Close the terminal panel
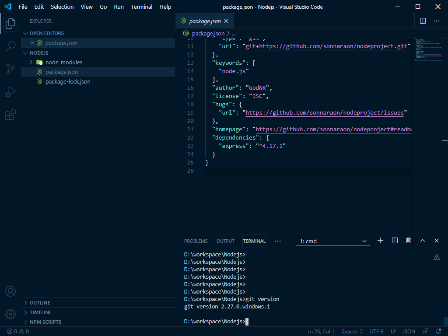The height and width of the screenshot is (336, 448). point(437,241)
